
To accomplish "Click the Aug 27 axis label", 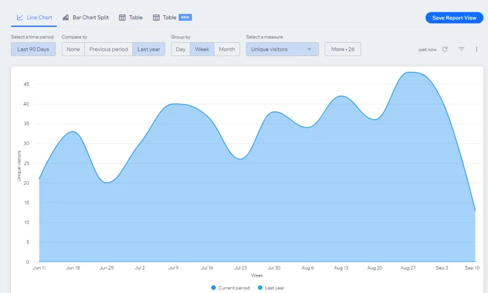I will click(408, 268).
